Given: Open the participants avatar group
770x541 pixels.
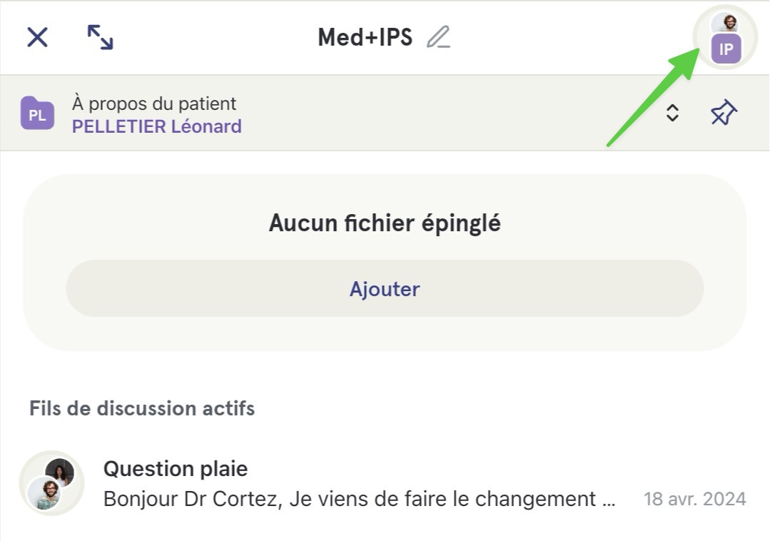Looking at the screenshot, I should pyautogui.click(x=726, y=37).
